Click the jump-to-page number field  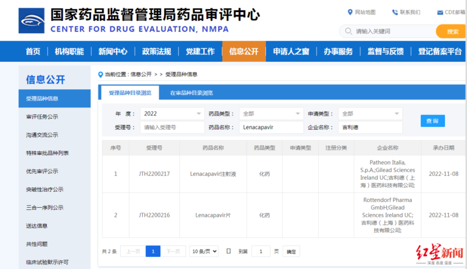click(x=261, y=252)
